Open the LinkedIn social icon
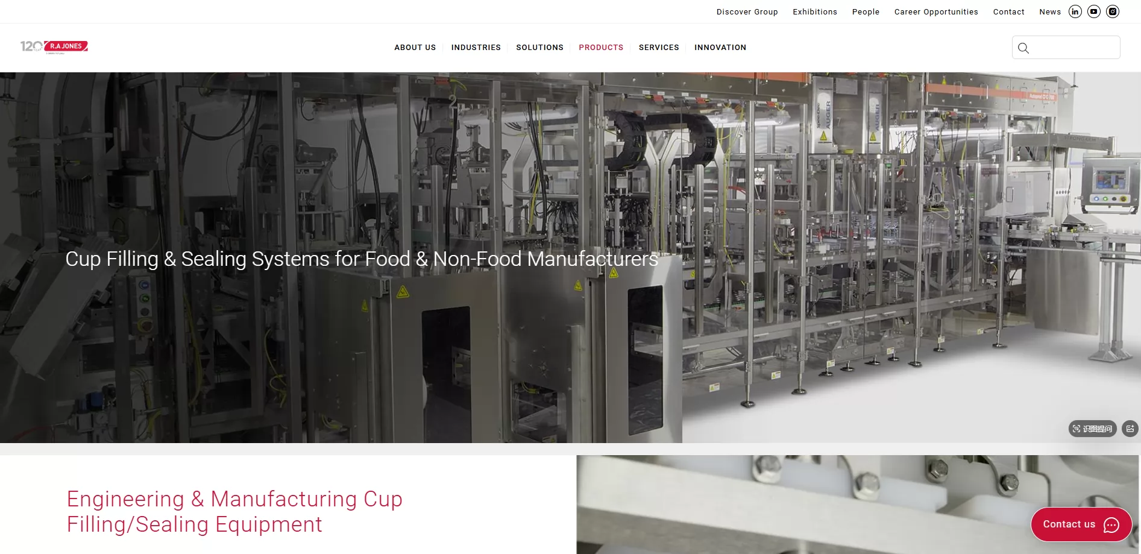1141x554 pixels. tap(1075, 11)
